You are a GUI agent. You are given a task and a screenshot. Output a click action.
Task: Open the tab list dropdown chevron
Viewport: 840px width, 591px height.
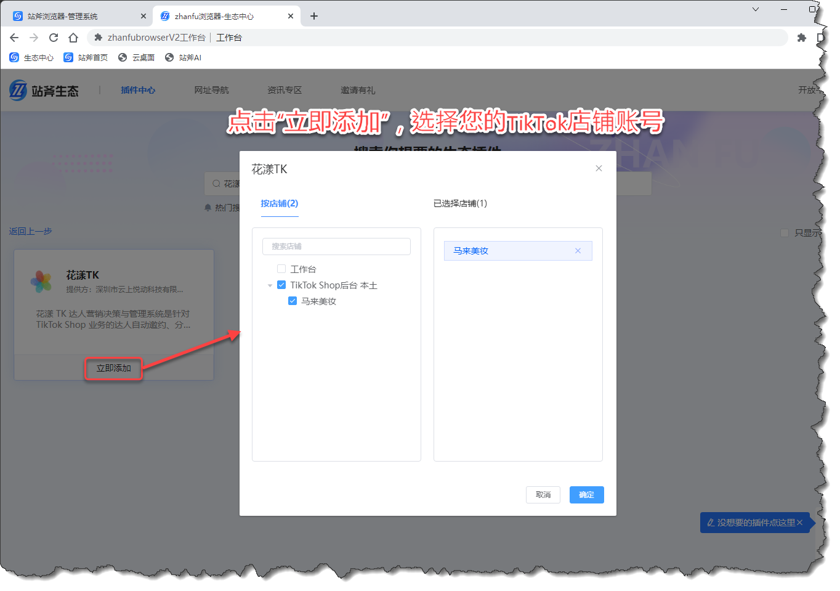click(x=756, y=9)
